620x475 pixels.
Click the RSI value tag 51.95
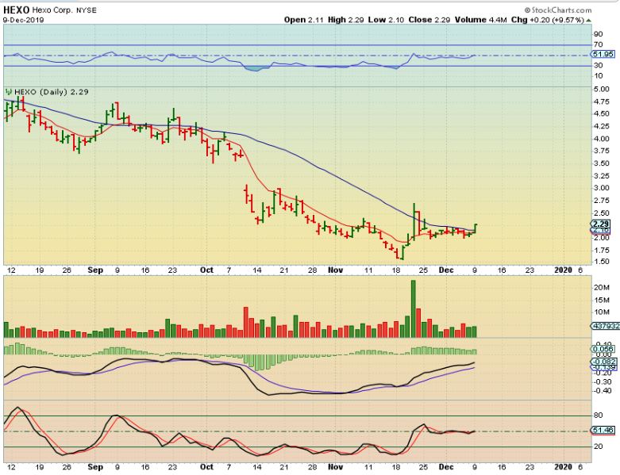pyautogui.click(x=604, y=54)
